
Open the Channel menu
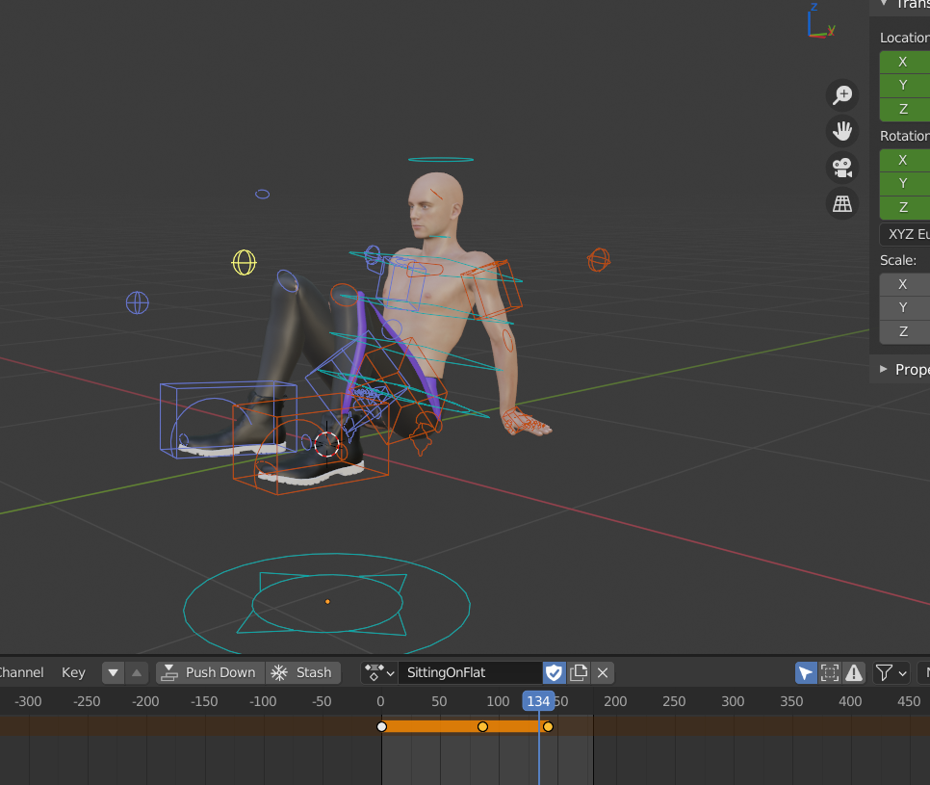coord(21,672)
